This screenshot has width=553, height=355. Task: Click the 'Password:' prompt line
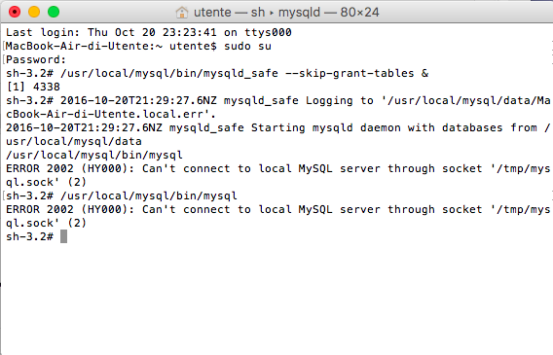36,60
